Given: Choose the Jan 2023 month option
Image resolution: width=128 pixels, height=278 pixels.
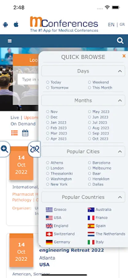Looking at the screenshot, I should (x=56, y=123).
